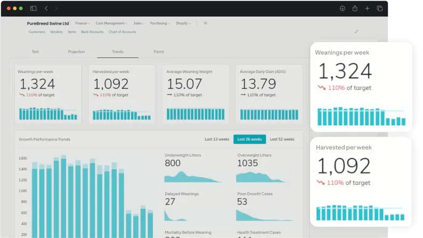This screenshot has height=238, width=423.
Task: Open the Customers link
Action: 37,32
